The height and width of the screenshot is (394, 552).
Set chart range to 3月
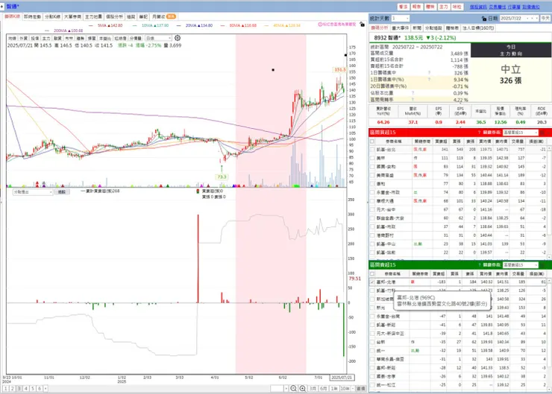click(313, 388)
